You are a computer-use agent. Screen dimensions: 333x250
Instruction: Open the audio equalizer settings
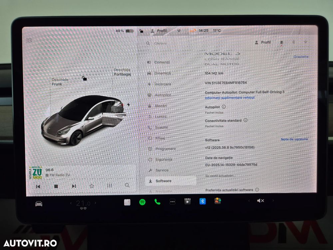pyautogui.click(x=109, y=186)
